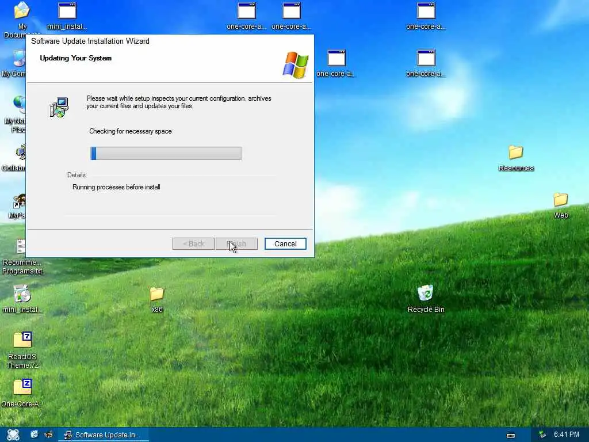Click the second quick launch icon before the taskbar button

pyautogui.click(x=48, y=435)
